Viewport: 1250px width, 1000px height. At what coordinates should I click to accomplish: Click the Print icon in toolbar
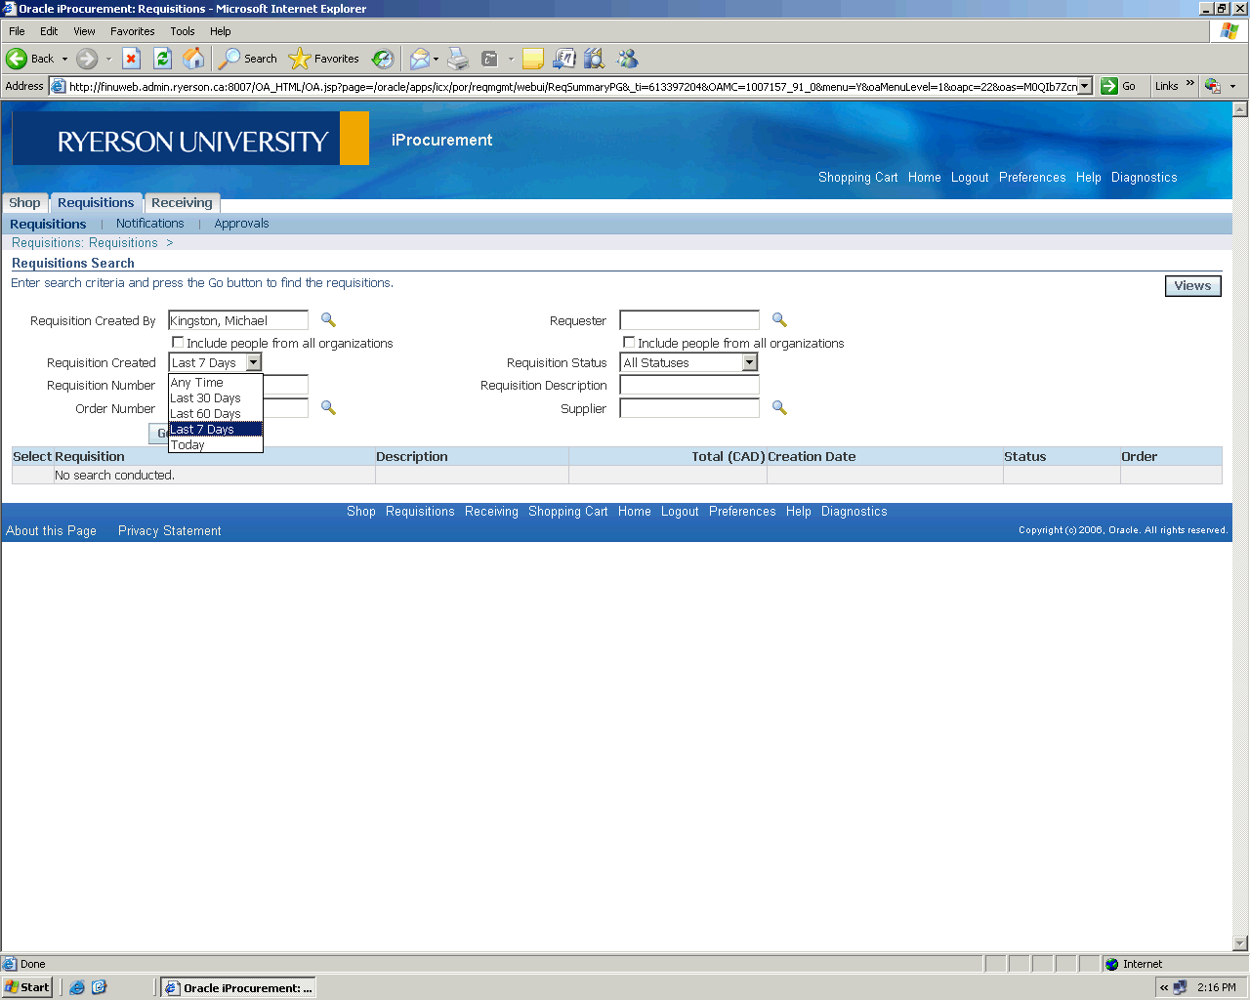tap(458, 59)
